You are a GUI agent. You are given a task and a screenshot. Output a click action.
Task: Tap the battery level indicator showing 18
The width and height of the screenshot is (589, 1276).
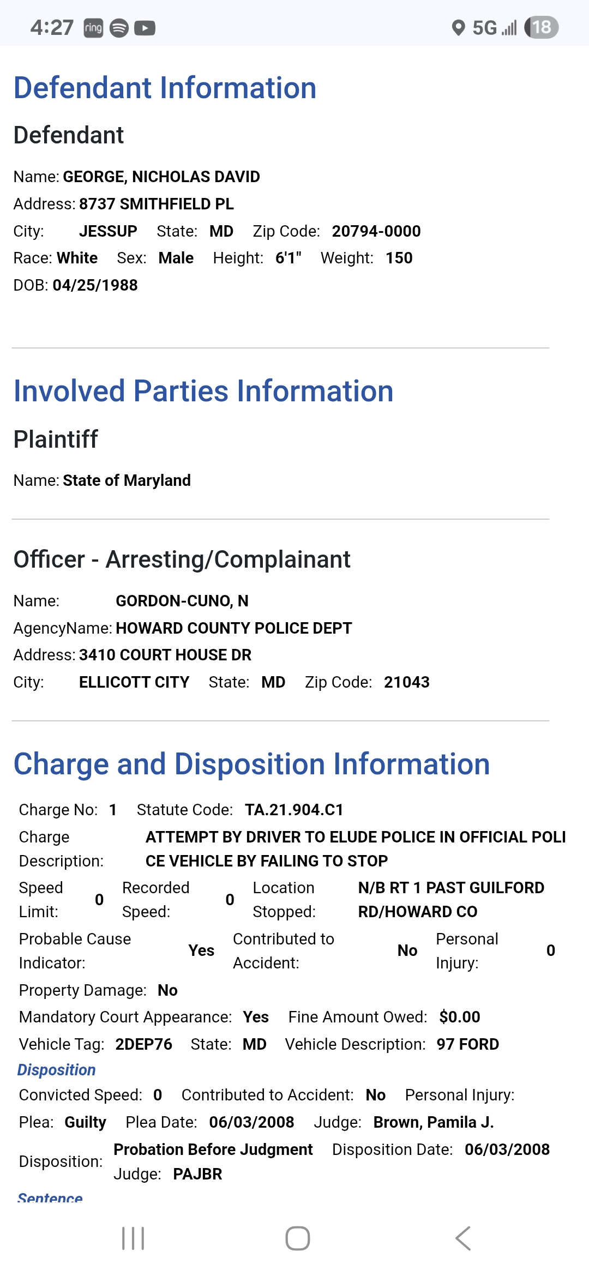coord(541,27)
